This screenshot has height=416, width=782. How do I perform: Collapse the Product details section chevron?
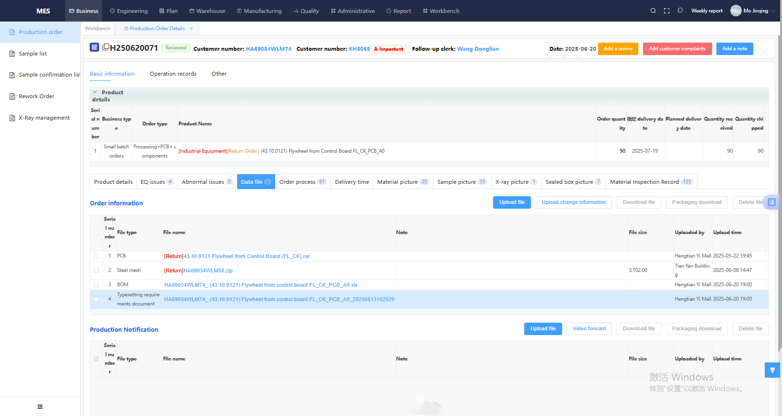point(95,92)
